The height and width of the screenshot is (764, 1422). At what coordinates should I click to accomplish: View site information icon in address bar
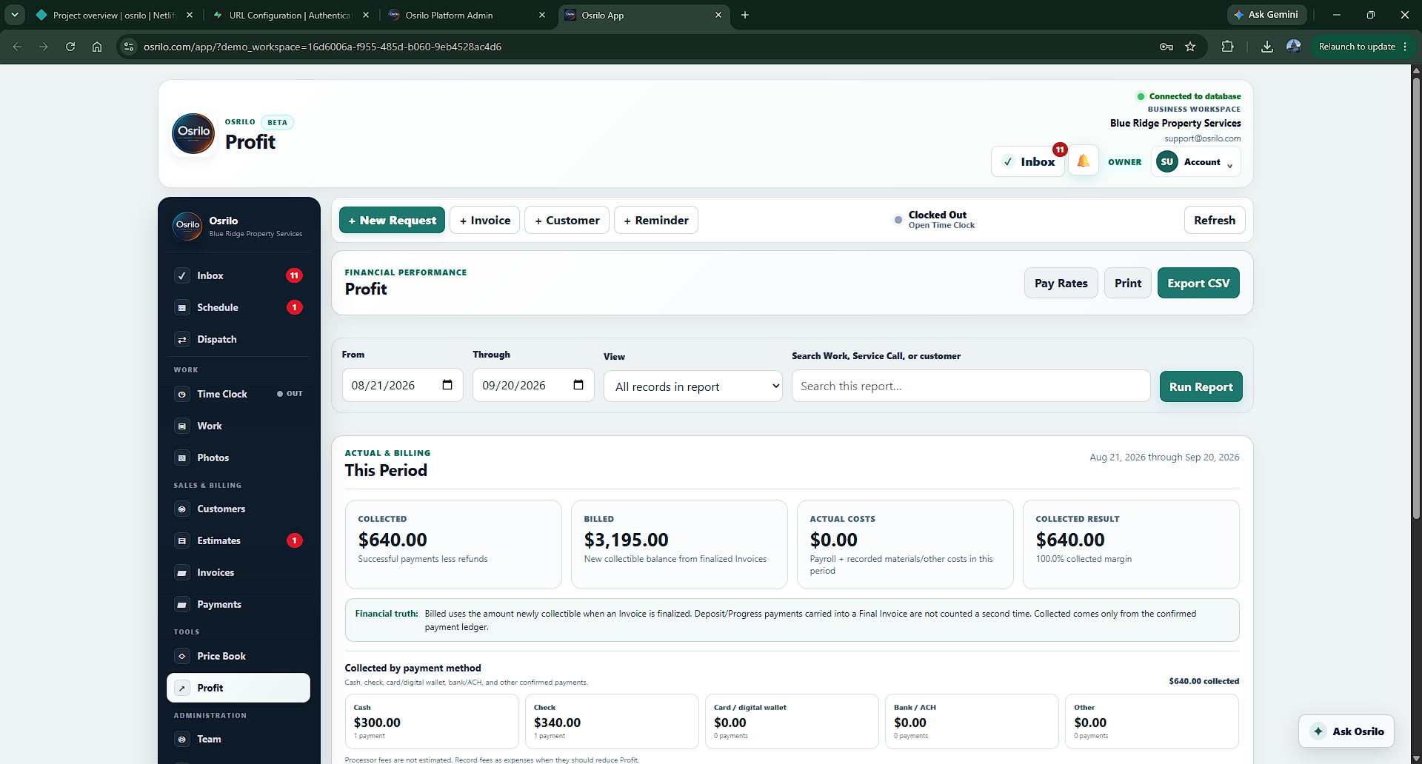pos(129,47)
